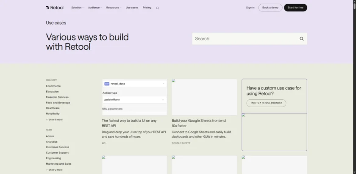Screen dimensions: 356x174
Task: Click 'Drag and drop your UI' description text
Action: [x=134, y=134]
